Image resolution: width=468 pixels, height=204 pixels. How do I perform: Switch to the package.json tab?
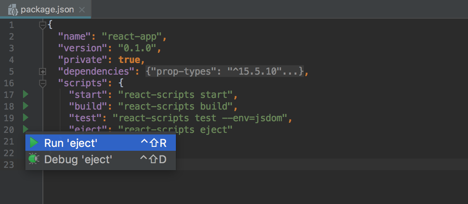coord(46,10)
